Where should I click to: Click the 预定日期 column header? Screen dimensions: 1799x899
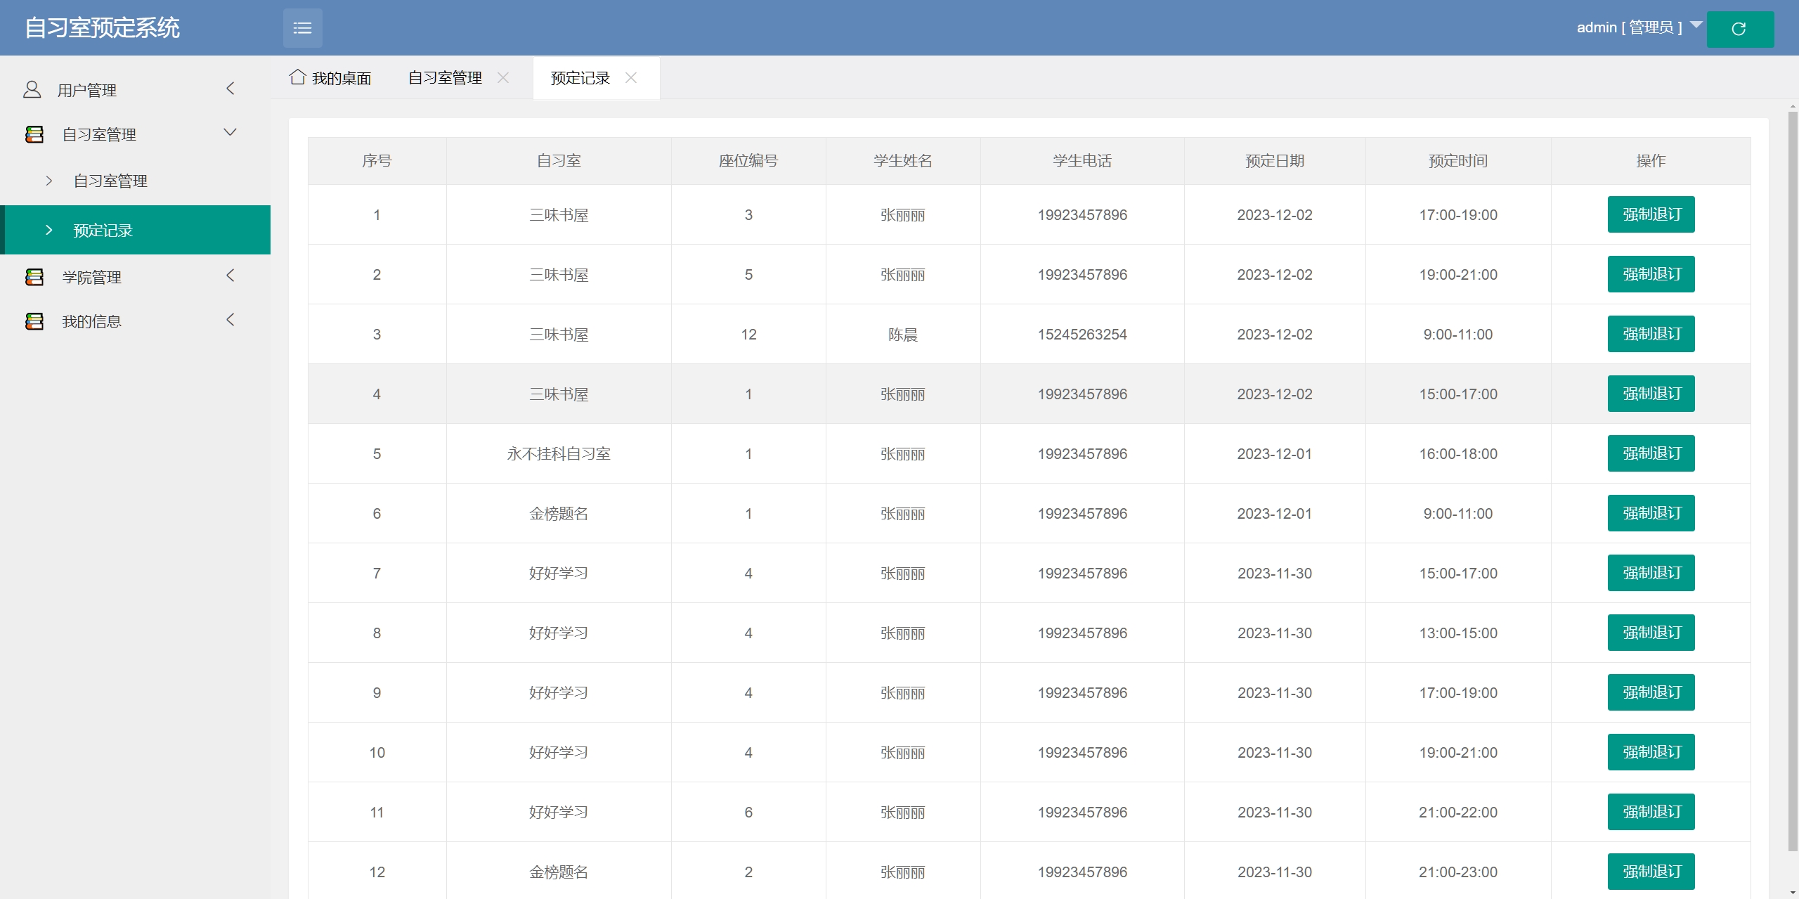[x=1275, y=161]
